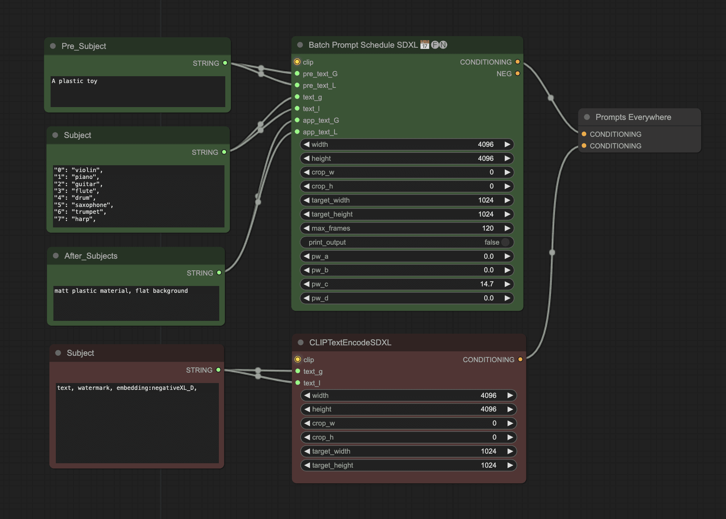Increase the max_frames value with right arrow

tap(508, 228)
